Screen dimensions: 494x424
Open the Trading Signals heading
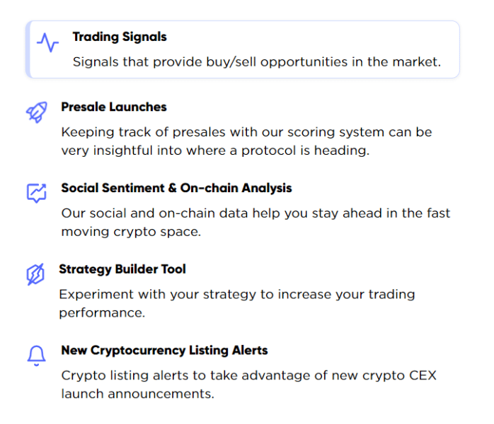[x=120, y=37]
